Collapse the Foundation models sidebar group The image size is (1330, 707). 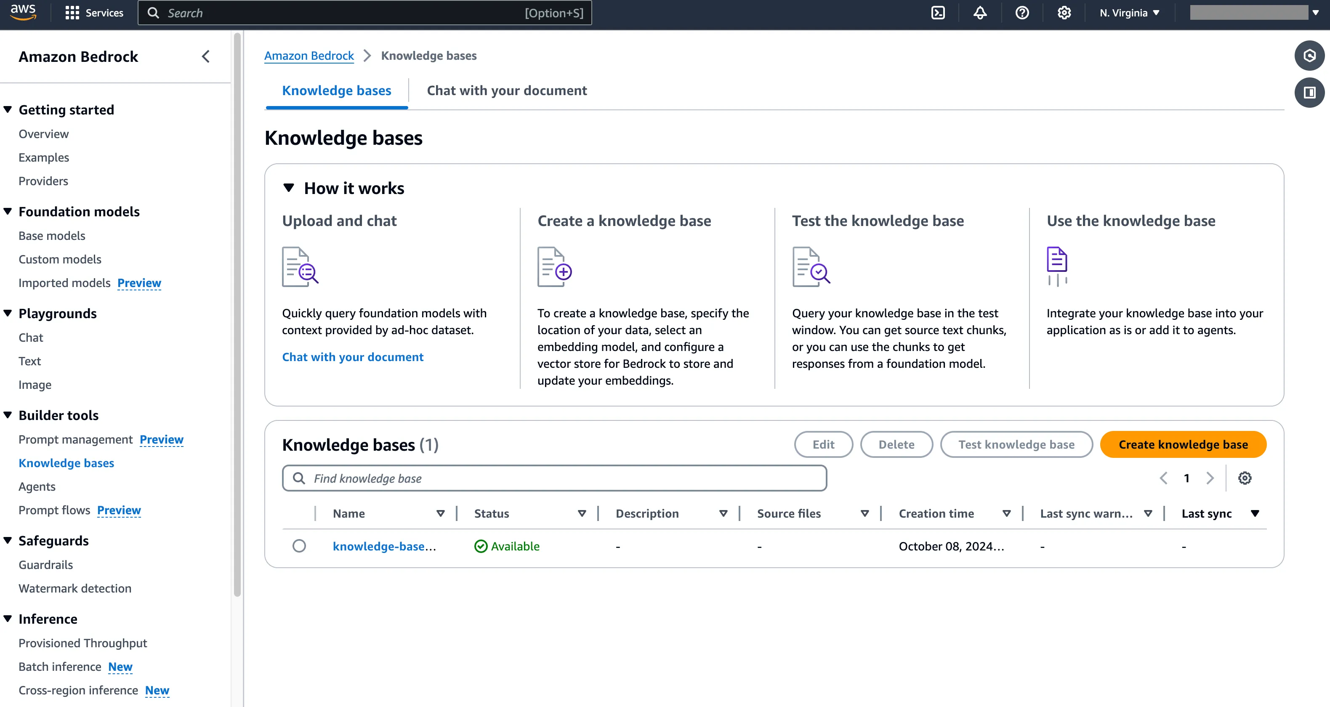click(x=8, y=212)
